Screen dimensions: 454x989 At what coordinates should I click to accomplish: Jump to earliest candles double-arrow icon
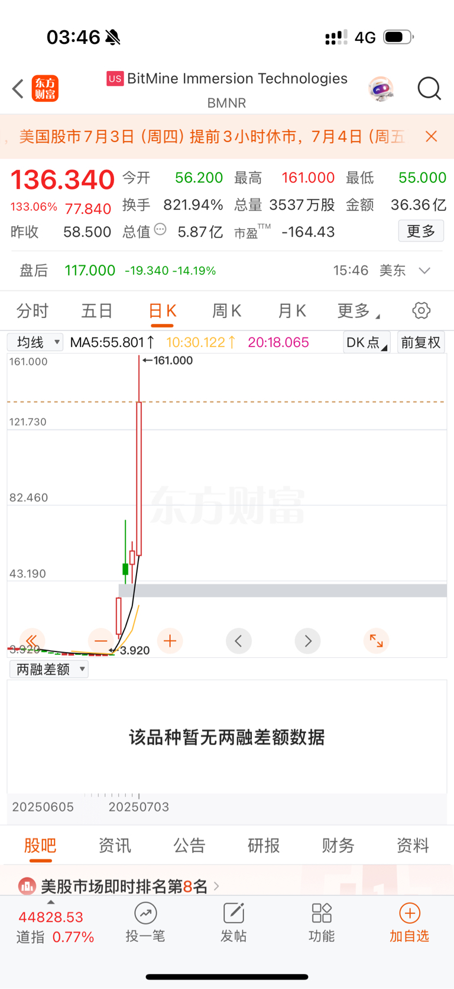32,641
